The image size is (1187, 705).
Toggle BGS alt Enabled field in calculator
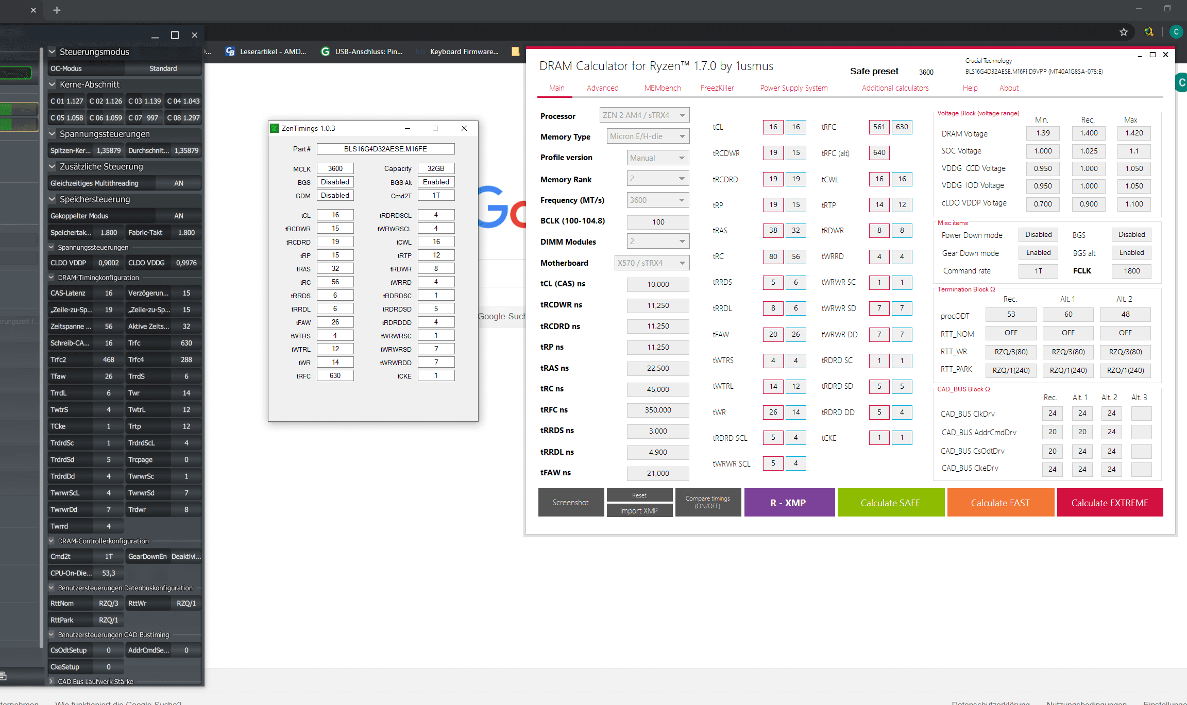tap(1131, 253)
